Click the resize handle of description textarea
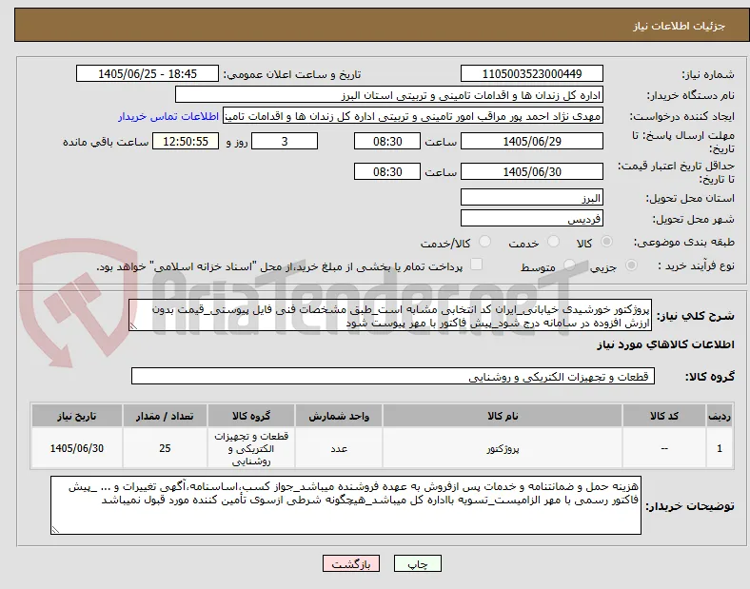Viewport: 750px width, 589px height. 133,326
